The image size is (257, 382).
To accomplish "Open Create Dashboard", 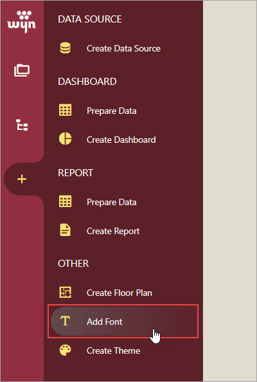I will click(121, 140).
